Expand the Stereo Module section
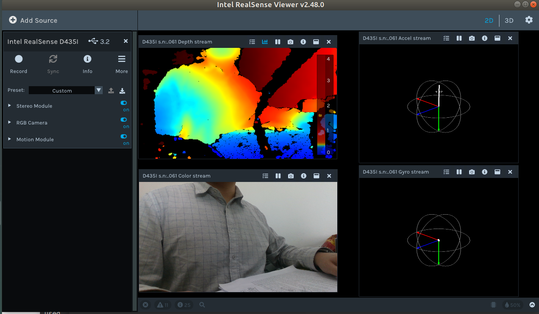Viewport: 539px width, 314px height. pos(10,106)
